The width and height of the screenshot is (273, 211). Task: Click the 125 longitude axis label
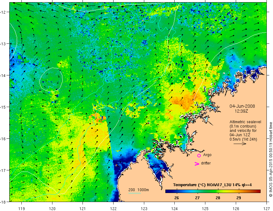205,209
